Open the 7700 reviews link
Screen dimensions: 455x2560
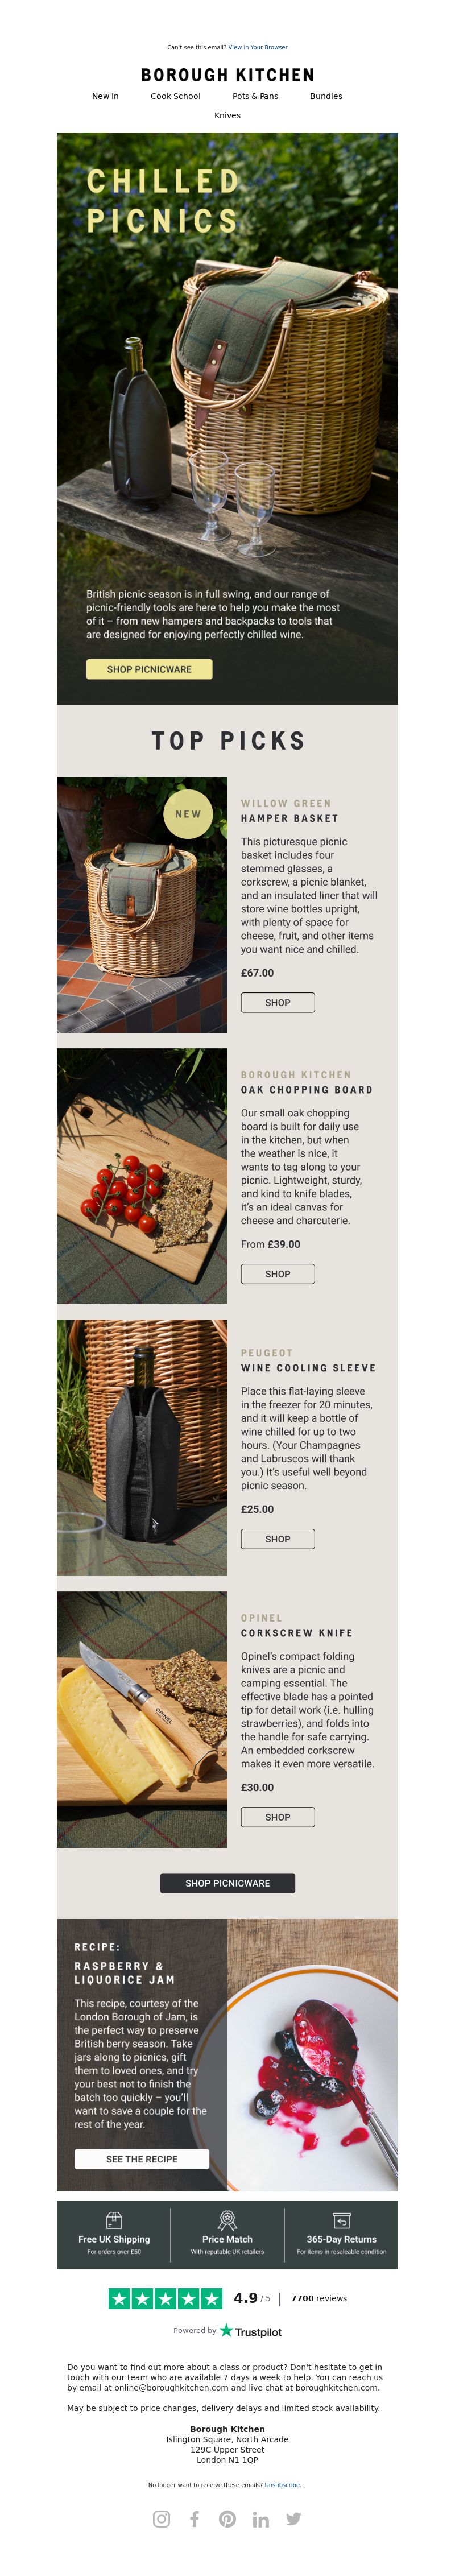click(x=319, y=2298)
